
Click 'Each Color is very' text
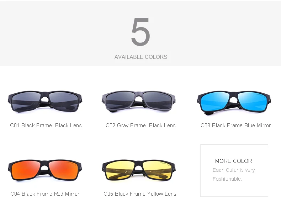234,170
